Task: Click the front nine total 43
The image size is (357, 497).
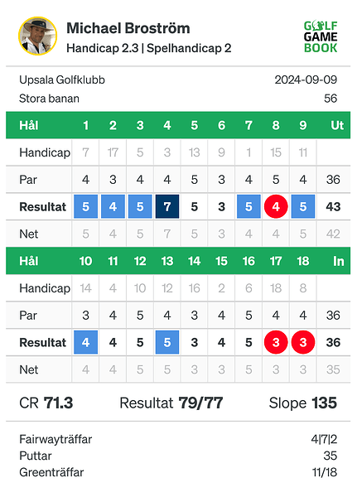Action: 333,206
